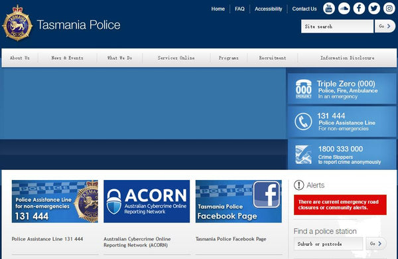This screenshot has height=259, width=398.
Task: Focus the Suburb or postcode field
Action: [328, 244]
